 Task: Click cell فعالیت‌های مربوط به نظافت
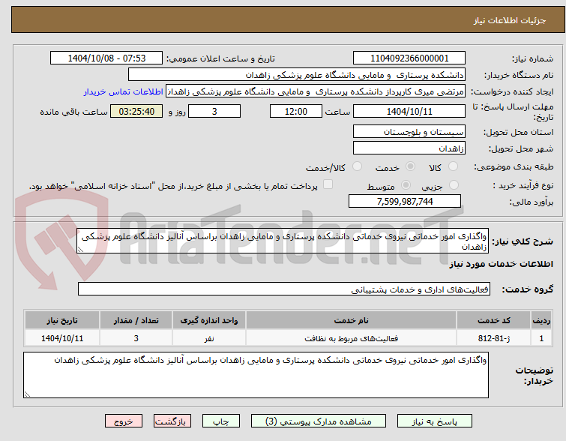pos(352,338)
